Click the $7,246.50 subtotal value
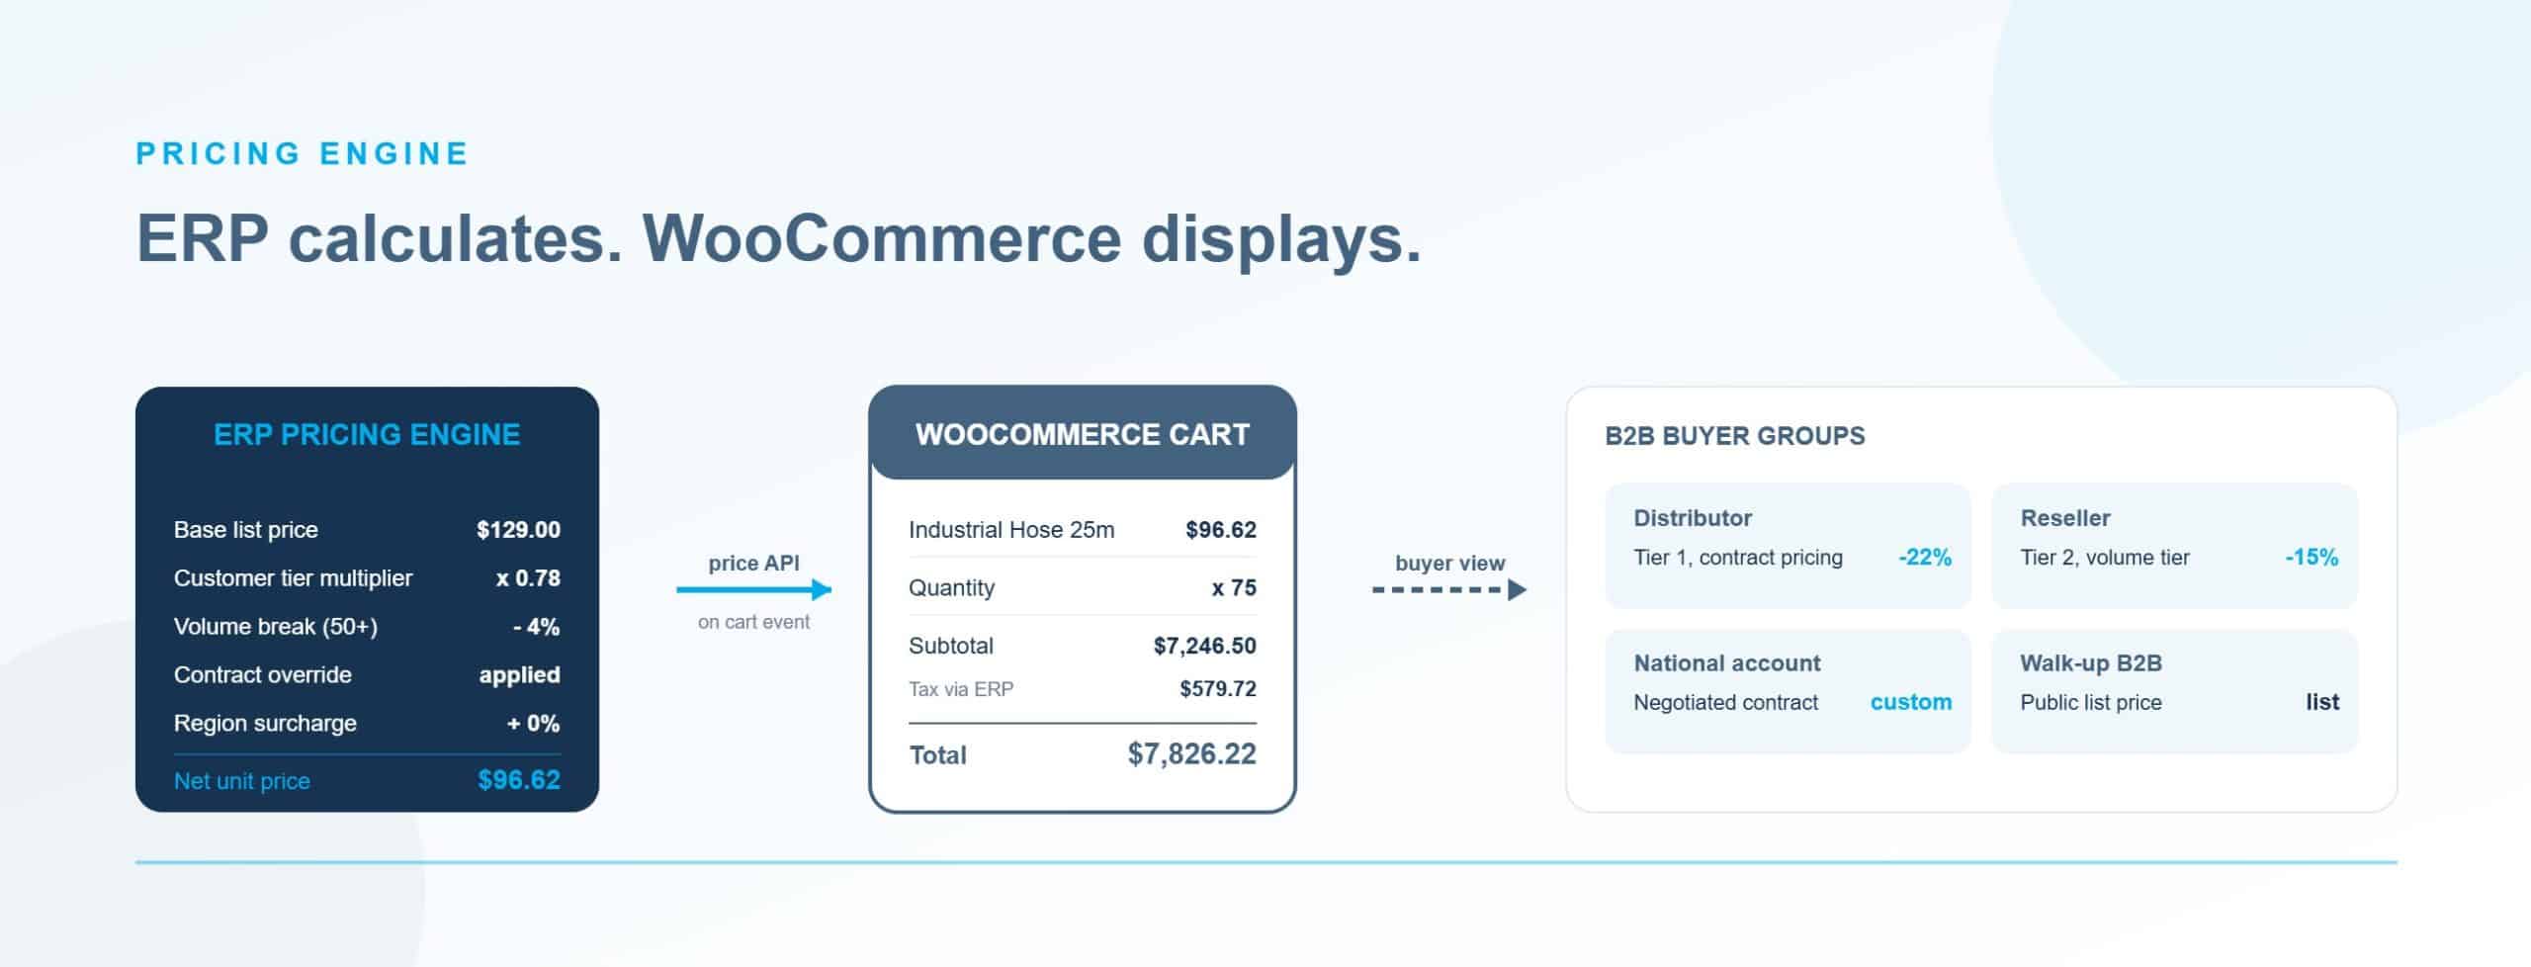 coord(1204,646)
